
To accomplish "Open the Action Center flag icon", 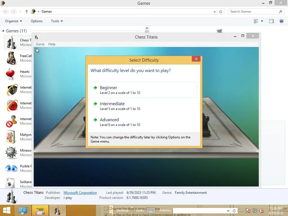I will [x=248, y=211].
